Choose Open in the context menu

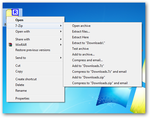(35, 20)
